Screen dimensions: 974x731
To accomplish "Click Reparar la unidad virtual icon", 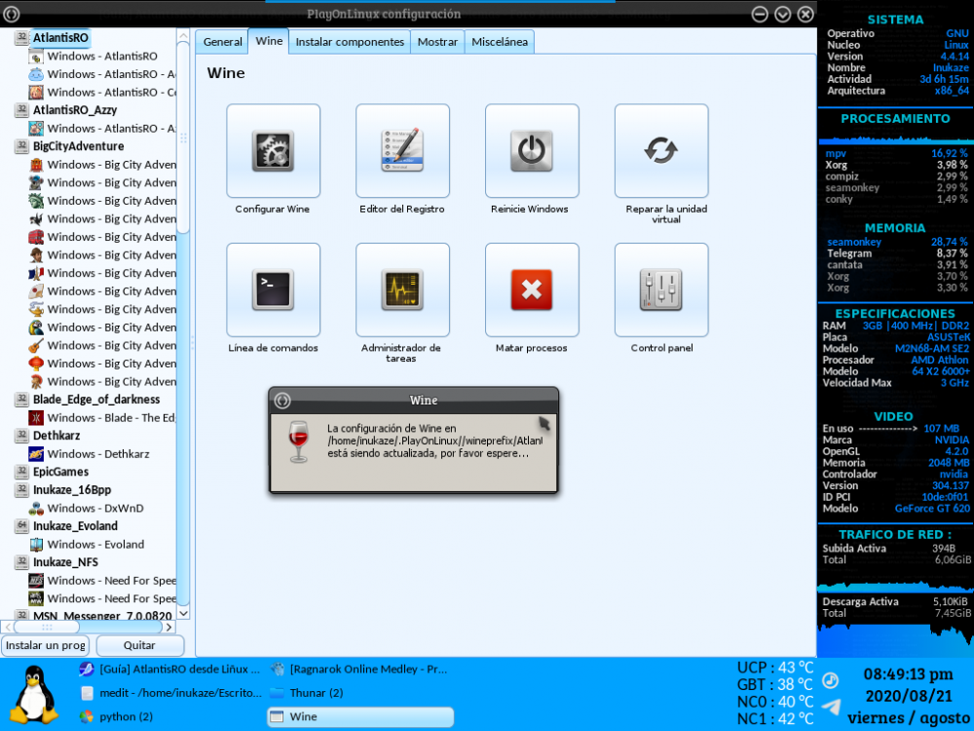I will pyautogui.click(x=661, y=151).
